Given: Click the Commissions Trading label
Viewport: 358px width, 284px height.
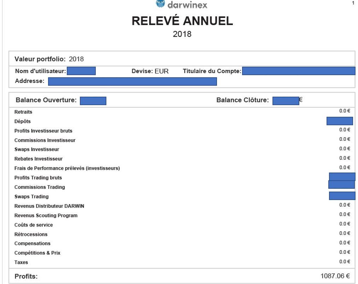Looking at the screenshot, I should pyautogui.click(x=40, y=187).
